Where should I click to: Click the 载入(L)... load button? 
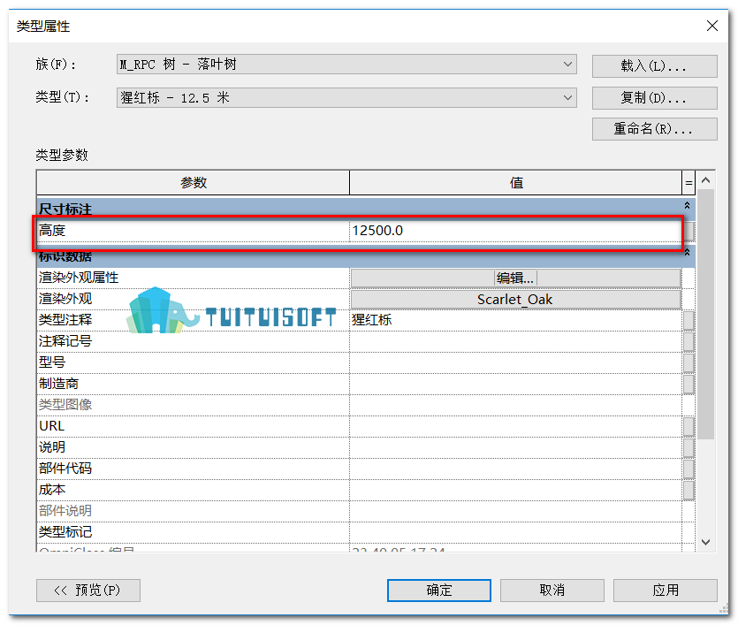point(654,66)
